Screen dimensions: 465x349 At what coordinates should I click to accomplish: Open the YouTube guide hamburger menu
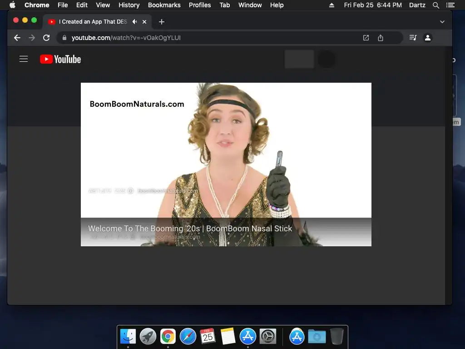coord(24,59)
